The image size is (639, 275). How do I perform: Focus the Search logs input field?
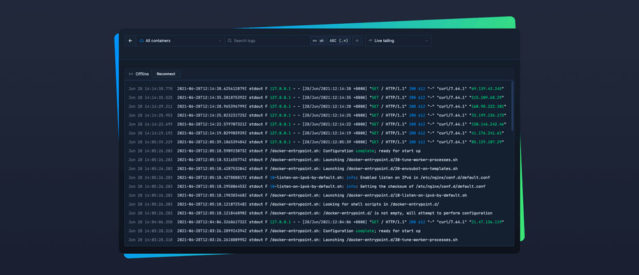[x=269, y=41]
